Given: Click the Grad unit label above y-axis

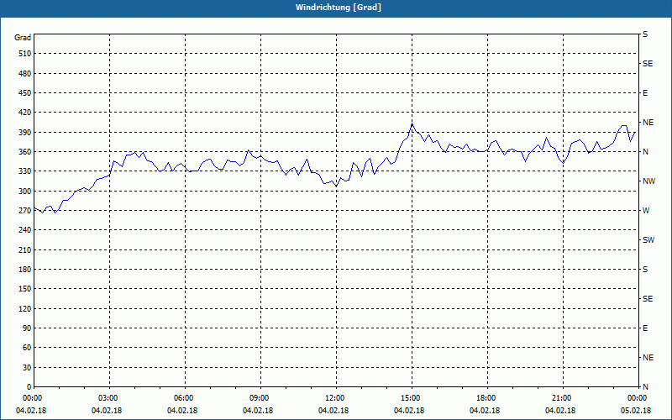Looking at the screenshot, I should pos(23,38).
